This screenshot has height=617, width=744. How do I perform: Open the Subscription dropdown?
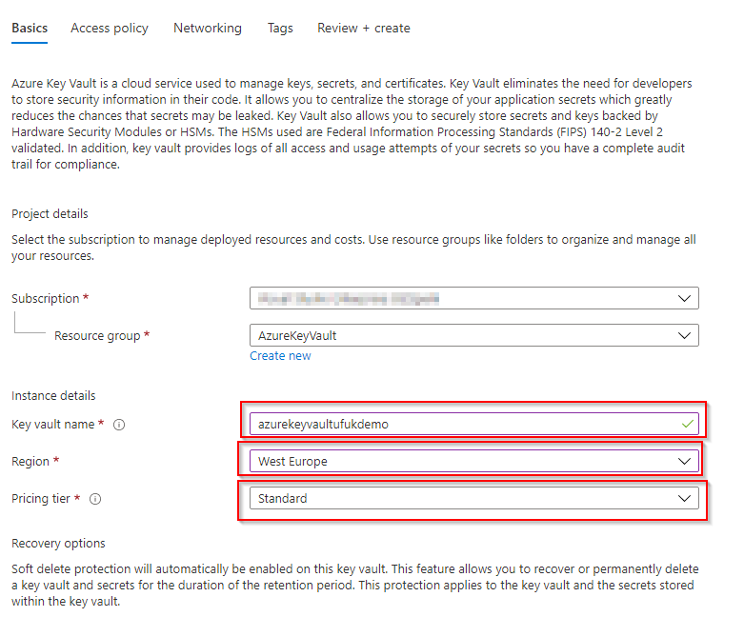click(474, 298)
